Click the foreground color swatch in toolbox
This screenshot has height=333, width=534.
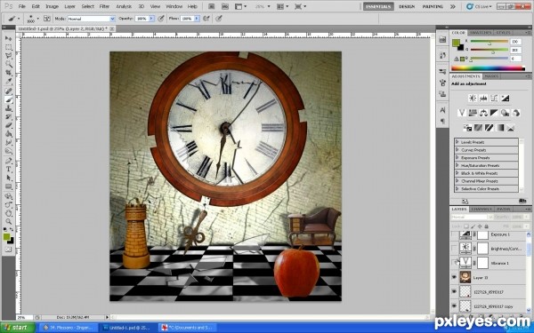tap(6, 236)
